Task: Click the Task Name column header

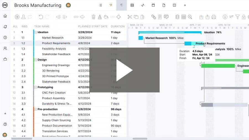Action: coord(42,26)
